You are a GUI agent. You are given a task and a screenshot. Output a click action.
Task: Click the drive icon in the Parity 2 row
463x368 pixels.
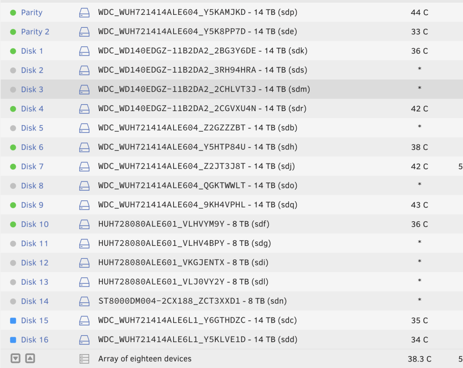point(84,32)
